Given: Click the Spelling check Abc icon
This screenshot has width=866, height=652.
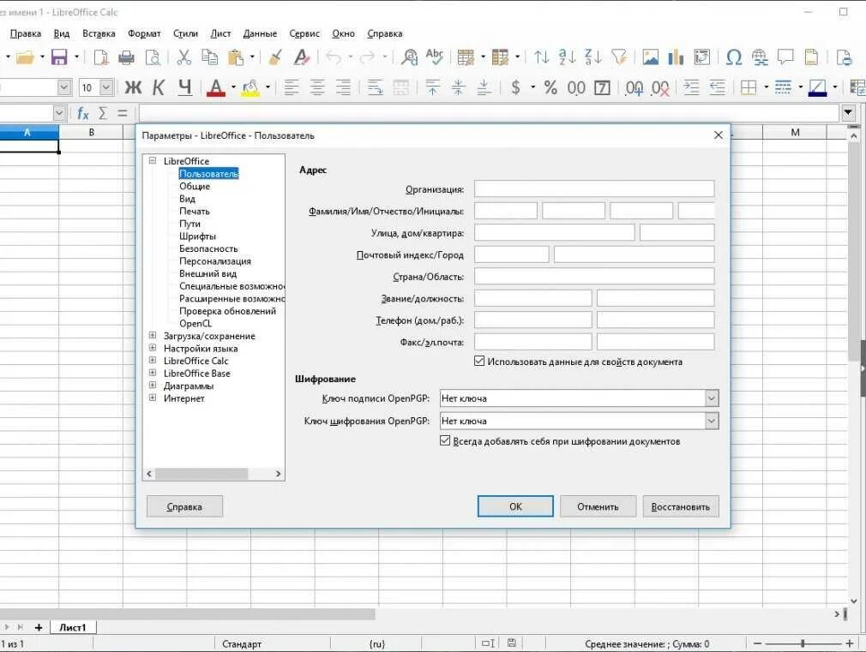Looking at the screenshot, I should point(435,57).
